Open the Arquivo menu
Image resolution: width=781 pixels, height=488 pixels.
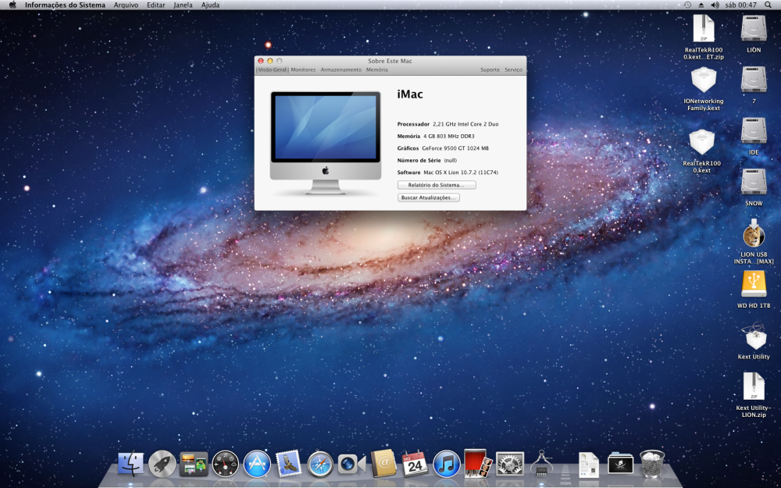coord(126,5)
